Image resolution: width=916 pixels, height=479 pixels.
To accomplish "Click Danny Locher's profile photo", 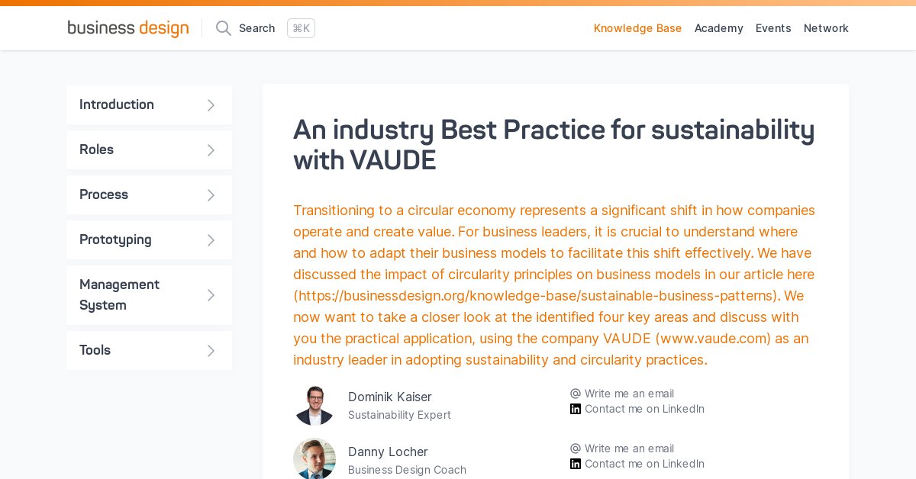I will (314, 459).
